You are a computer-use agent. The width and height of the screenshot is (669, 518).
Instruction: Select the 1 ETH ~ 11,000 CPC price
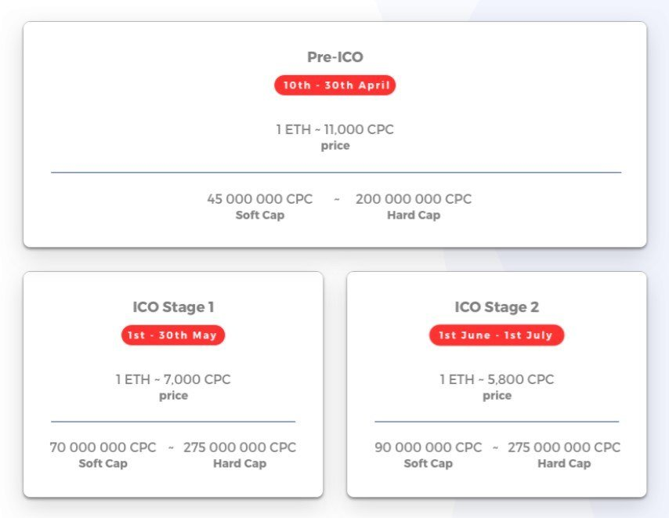click(334, 129)
